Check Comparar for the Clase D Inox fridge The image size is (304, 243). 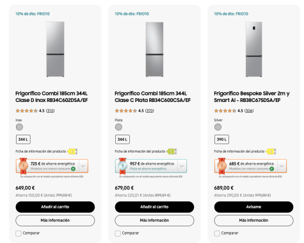(x=19, y=233)
